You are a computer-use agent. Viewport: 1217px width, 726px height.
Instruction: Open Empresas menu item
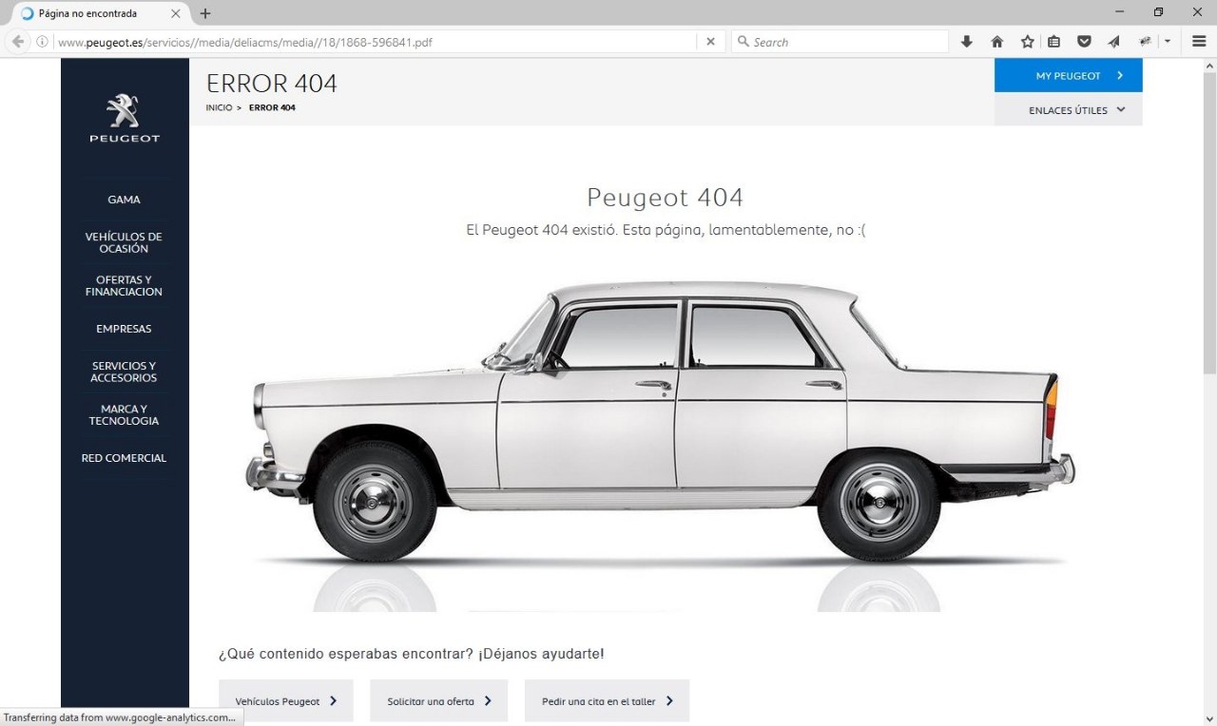[124, 329]
